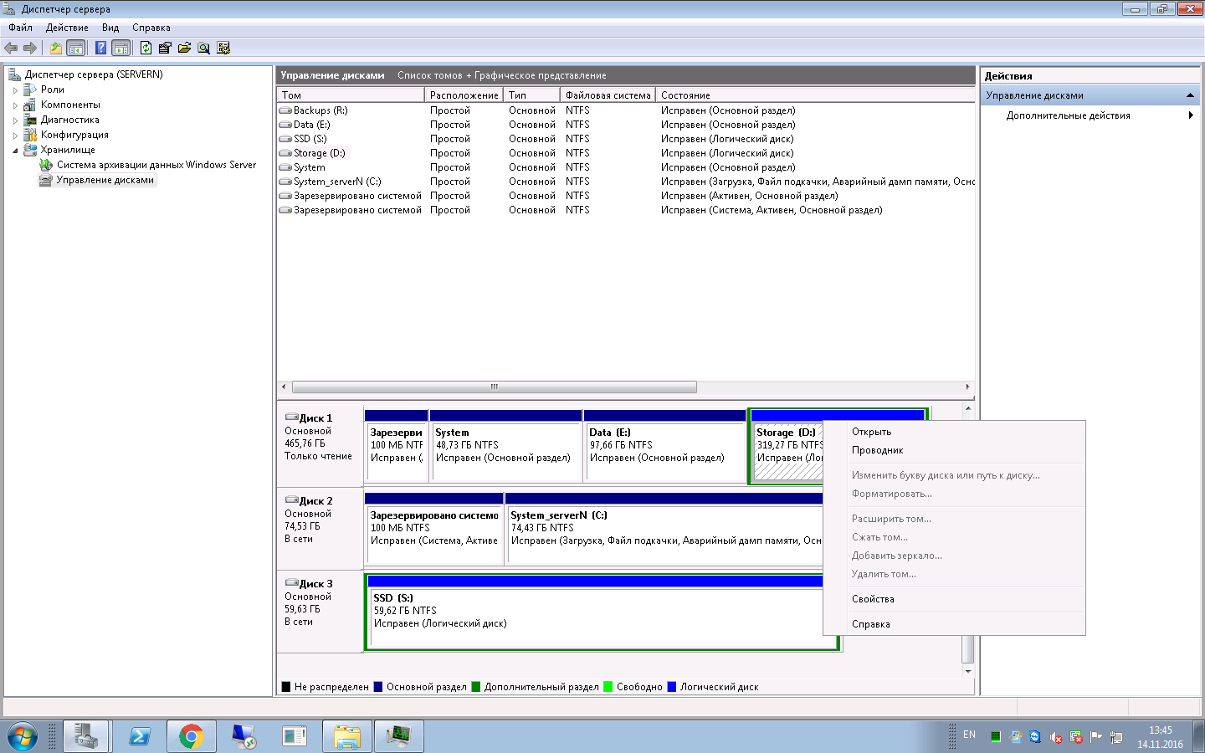Select Система архивации данных Windows Server
This screenshot has height=753, width=1205.
tap(156, 165)
